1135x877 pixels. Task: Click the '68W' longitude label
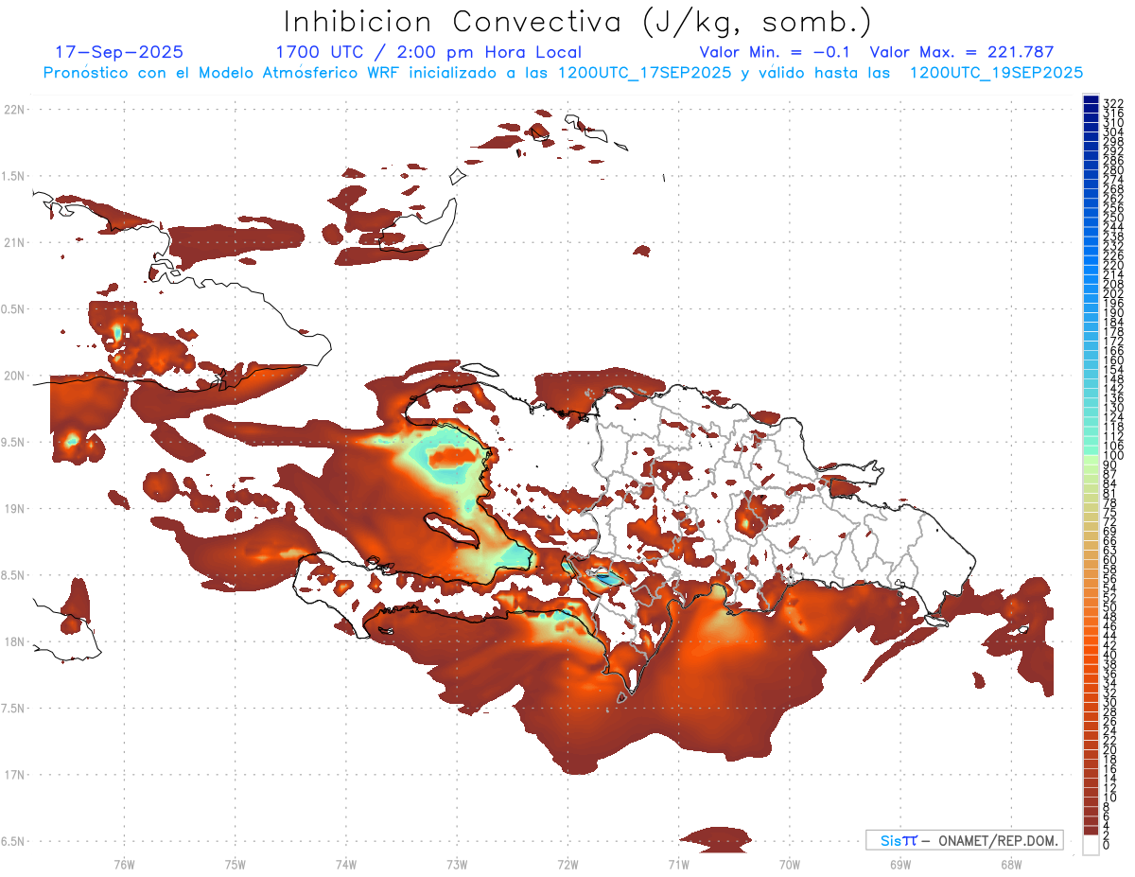[x=1010, y=863]
